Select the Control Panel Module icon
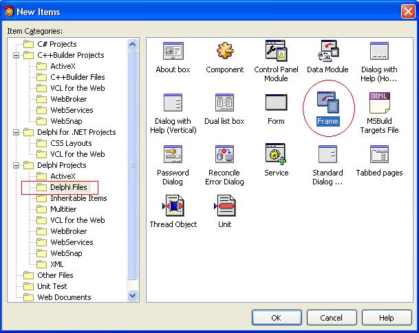The image size is (419, 333). point(276,51)
